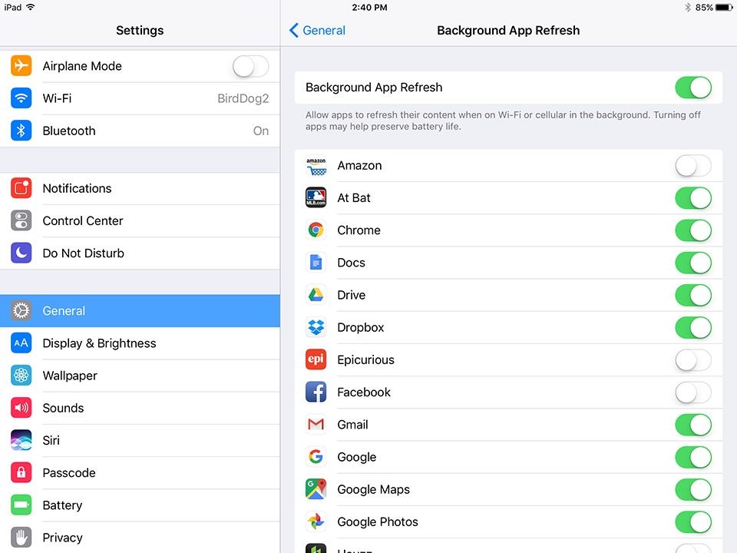Tap the Facebook app icon
This screenshot has width=737, height=553.
tap(316, 392)
